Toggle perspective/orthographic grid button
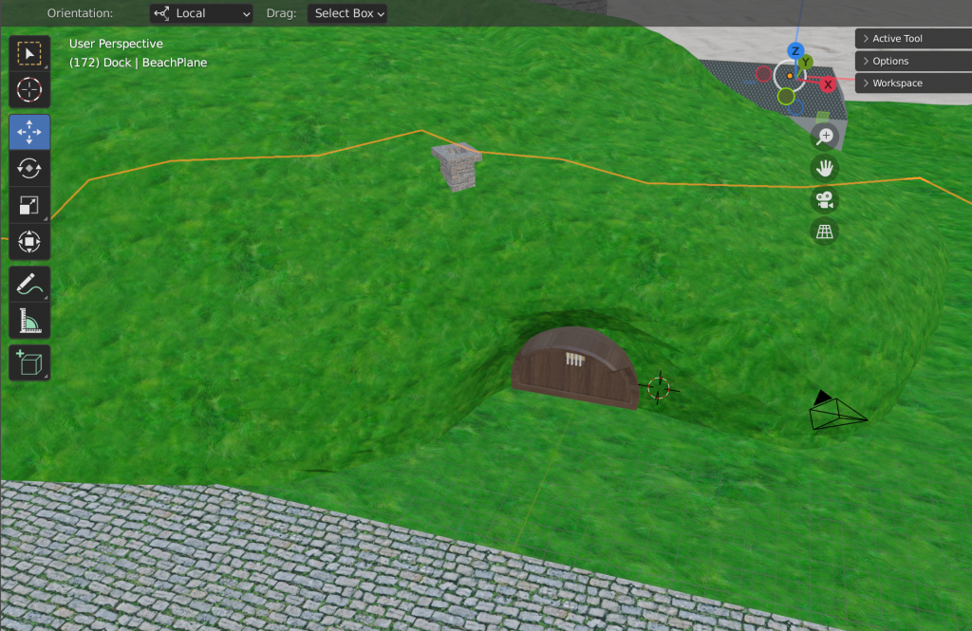This screenshot has height=631, width=972. click(x=825, y=232)
